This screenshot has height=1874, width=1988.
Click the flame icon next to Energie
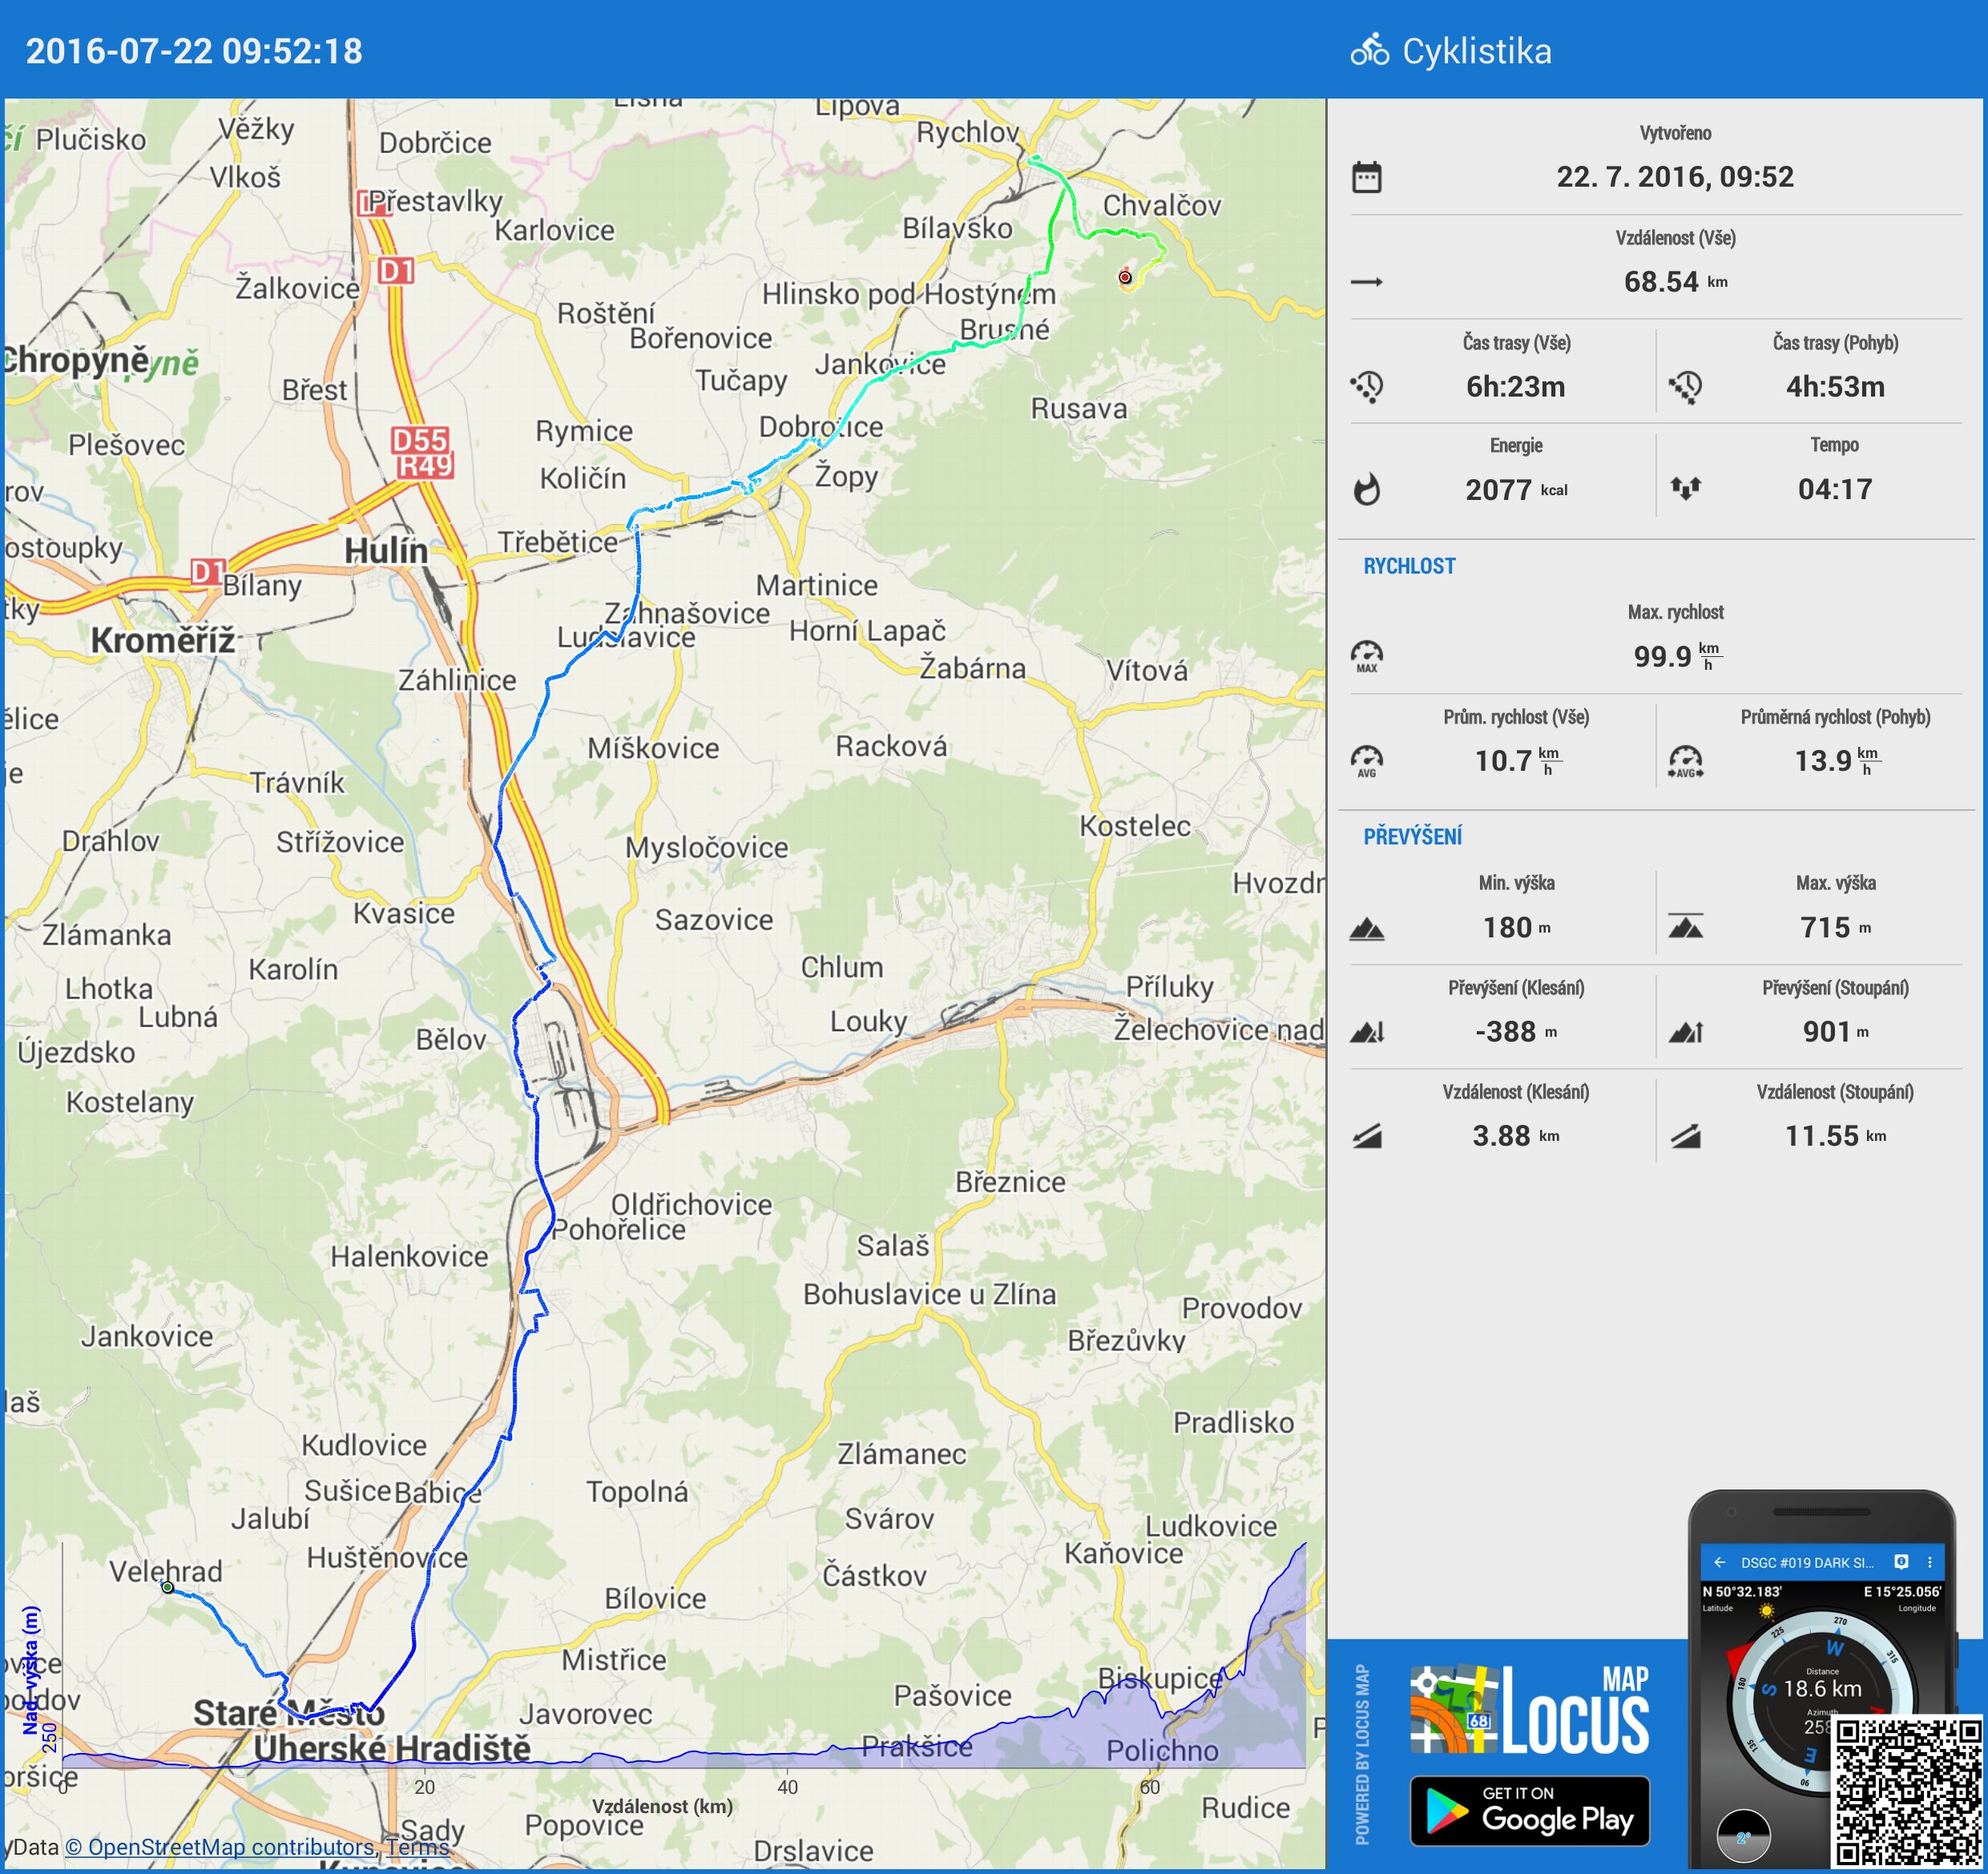coord(1366,490)
